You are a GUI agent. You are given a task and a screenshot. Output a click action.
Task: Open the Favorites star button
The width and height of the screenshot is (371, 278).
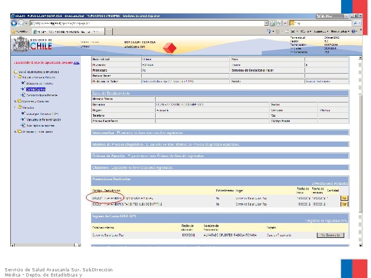[14, 31]
